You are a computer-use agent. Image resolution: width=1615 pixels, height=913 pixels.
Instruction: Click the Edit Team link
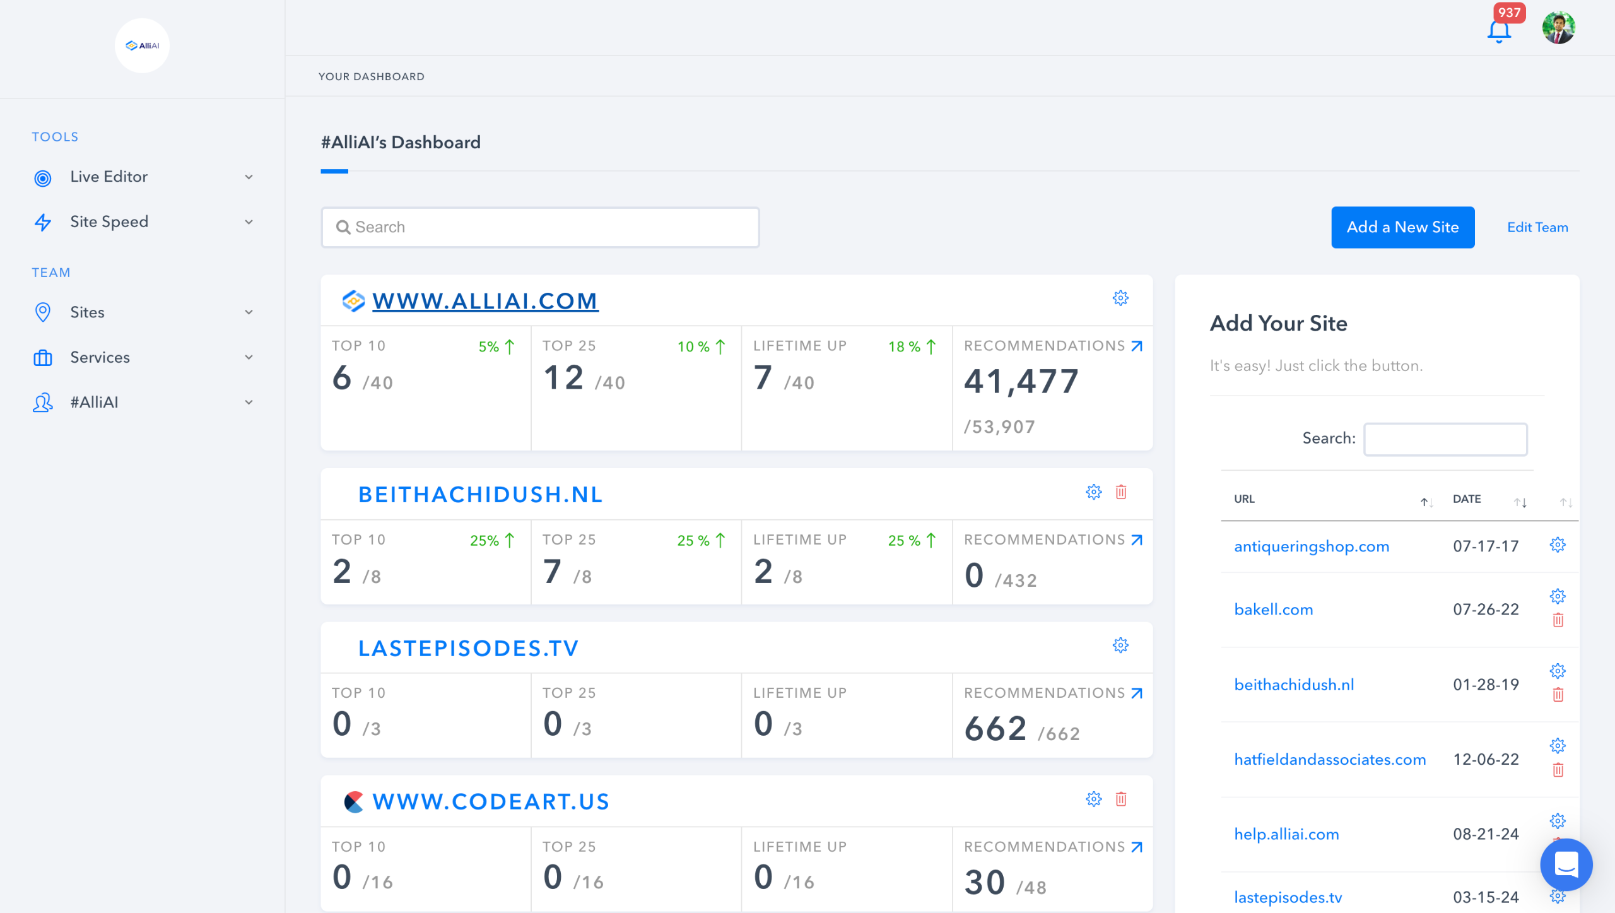[1537, 227]
